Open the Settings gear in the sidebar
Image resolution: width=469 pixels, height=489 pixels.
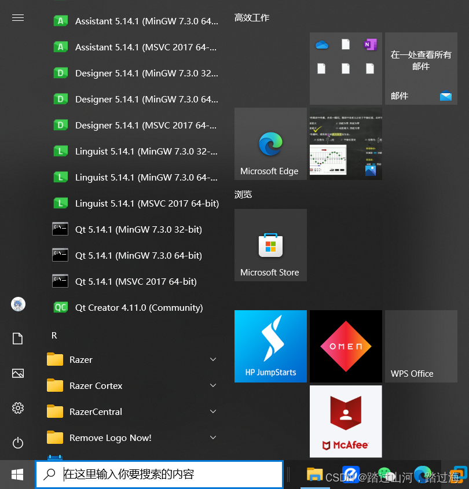pos(17,408)
